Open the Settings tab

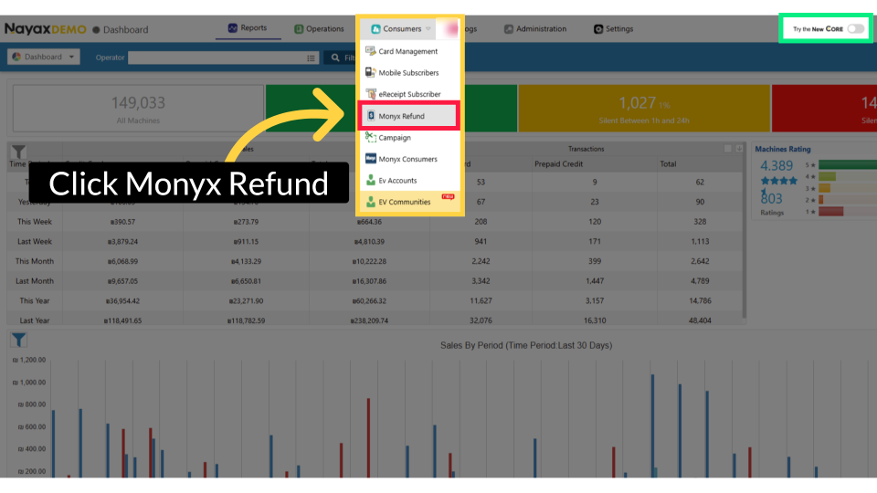pos(614,28)
